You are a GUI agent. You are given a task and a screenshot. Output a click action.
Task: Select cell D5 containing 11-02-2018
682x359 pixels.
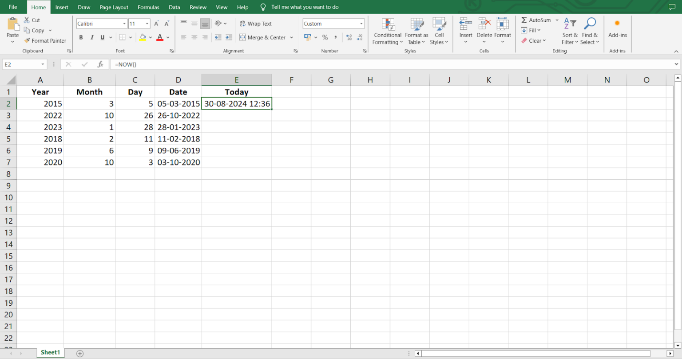(178, 138)
